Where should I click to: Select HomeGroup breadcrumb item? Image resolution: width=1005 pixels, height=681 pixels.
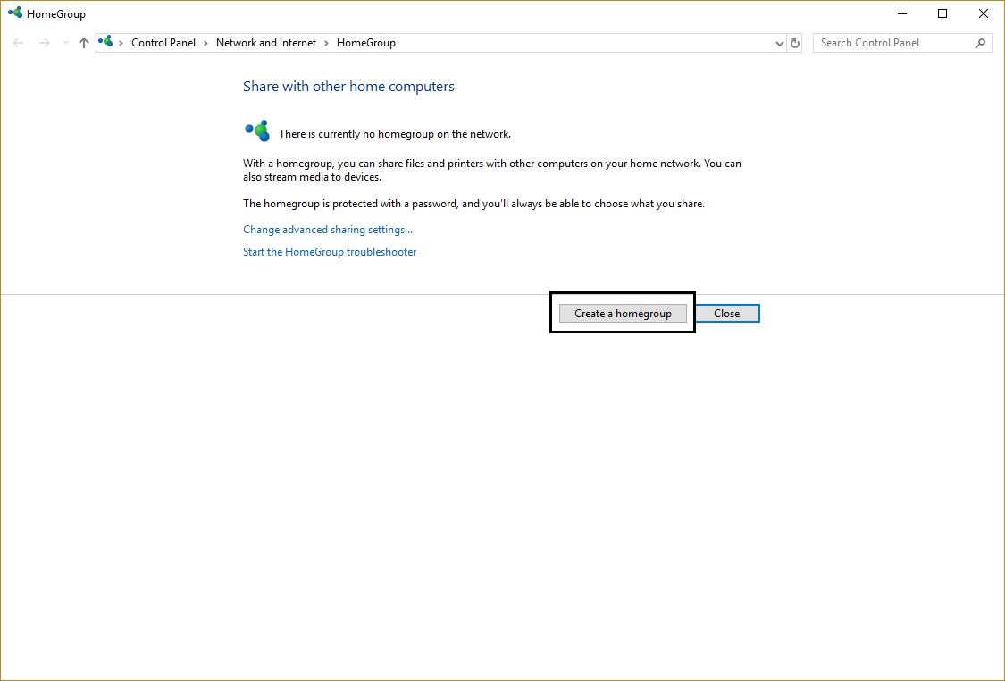click(x=366, y=43)
